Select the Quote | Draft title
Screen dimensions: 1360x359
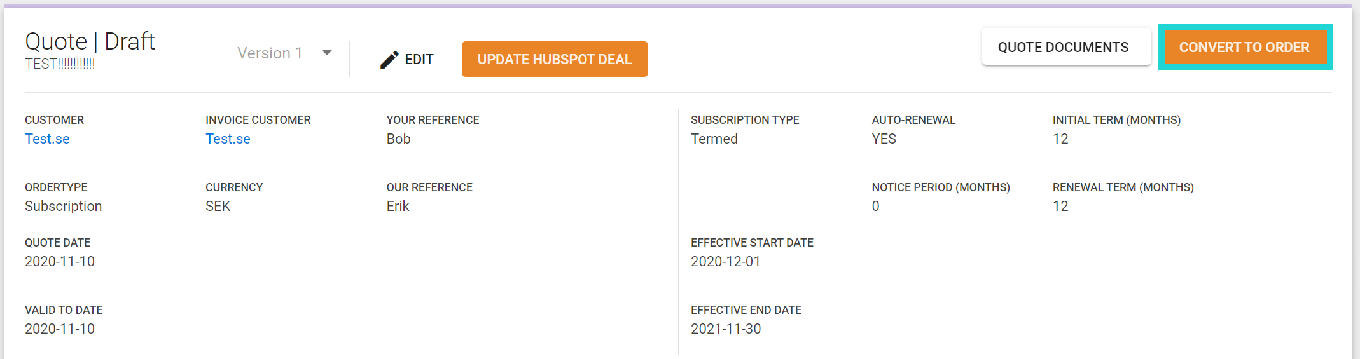tap(90, 41)
